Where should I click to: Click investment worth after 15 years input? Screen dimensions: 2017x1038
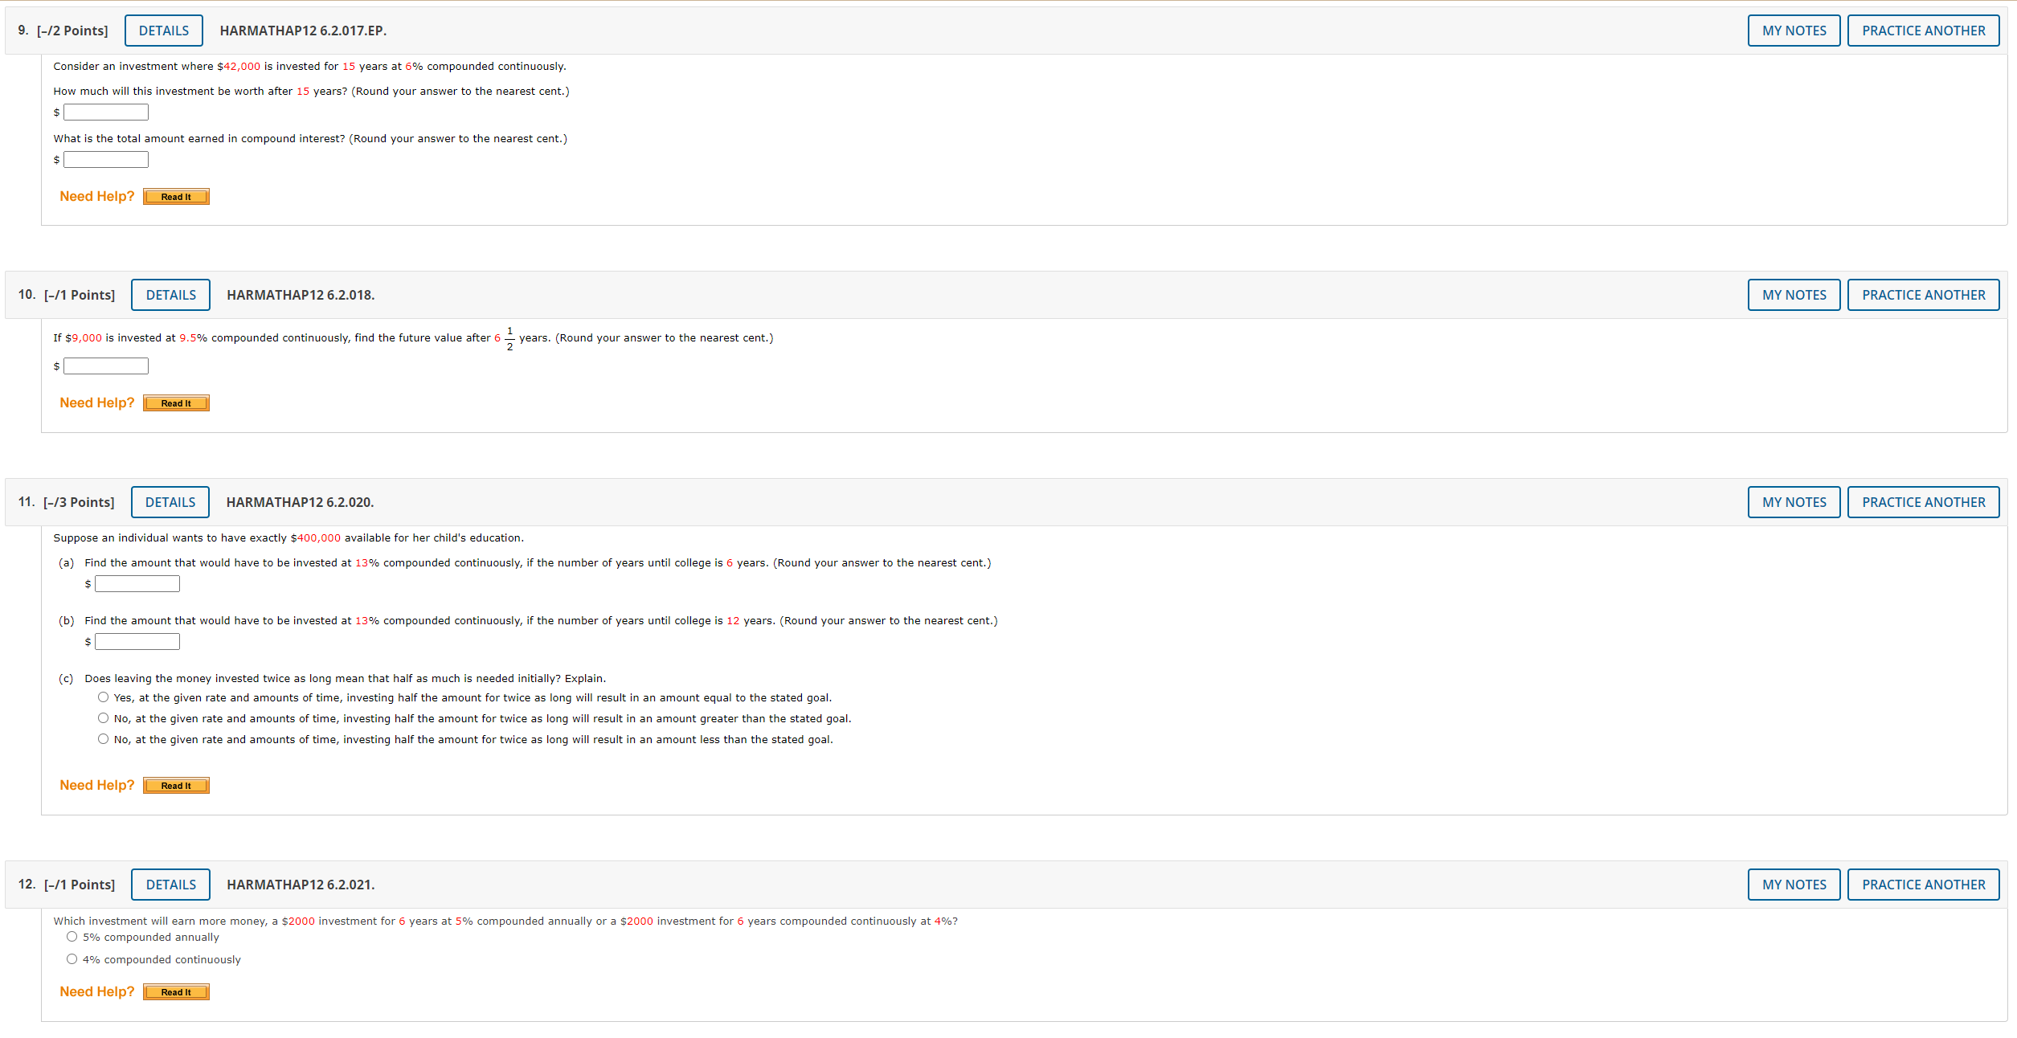(106, 112)
